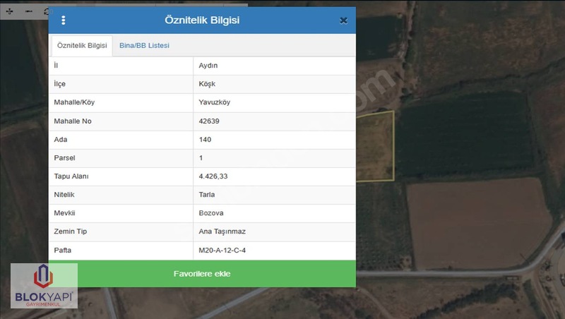The width and height of the screenshot is (565, 319).
Task: Click the Pafta label
Action: 63,251
